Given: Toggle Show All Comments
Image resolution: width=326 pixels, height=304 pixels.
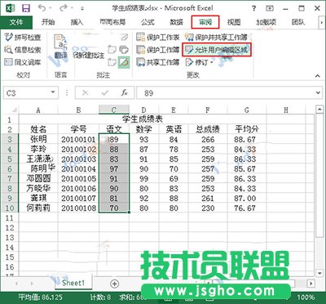Looking at the screenshot, I should 124,50.
